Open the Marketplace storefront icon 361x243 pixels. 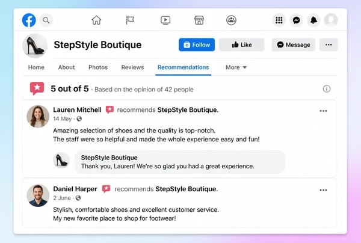pyautogui.click(x=199, y=20)
